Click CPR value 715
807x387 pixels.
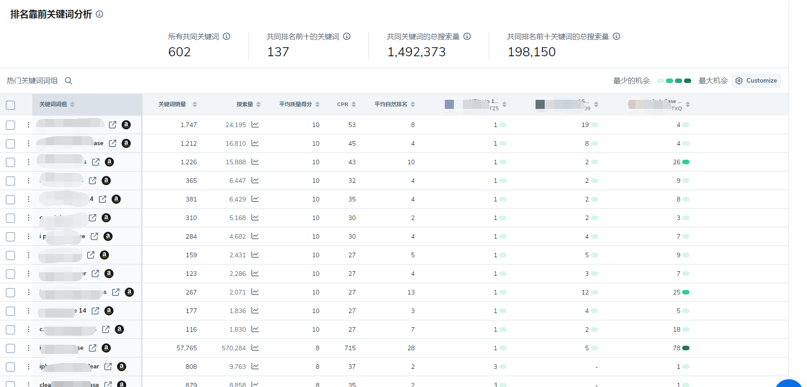pos(350,348)
